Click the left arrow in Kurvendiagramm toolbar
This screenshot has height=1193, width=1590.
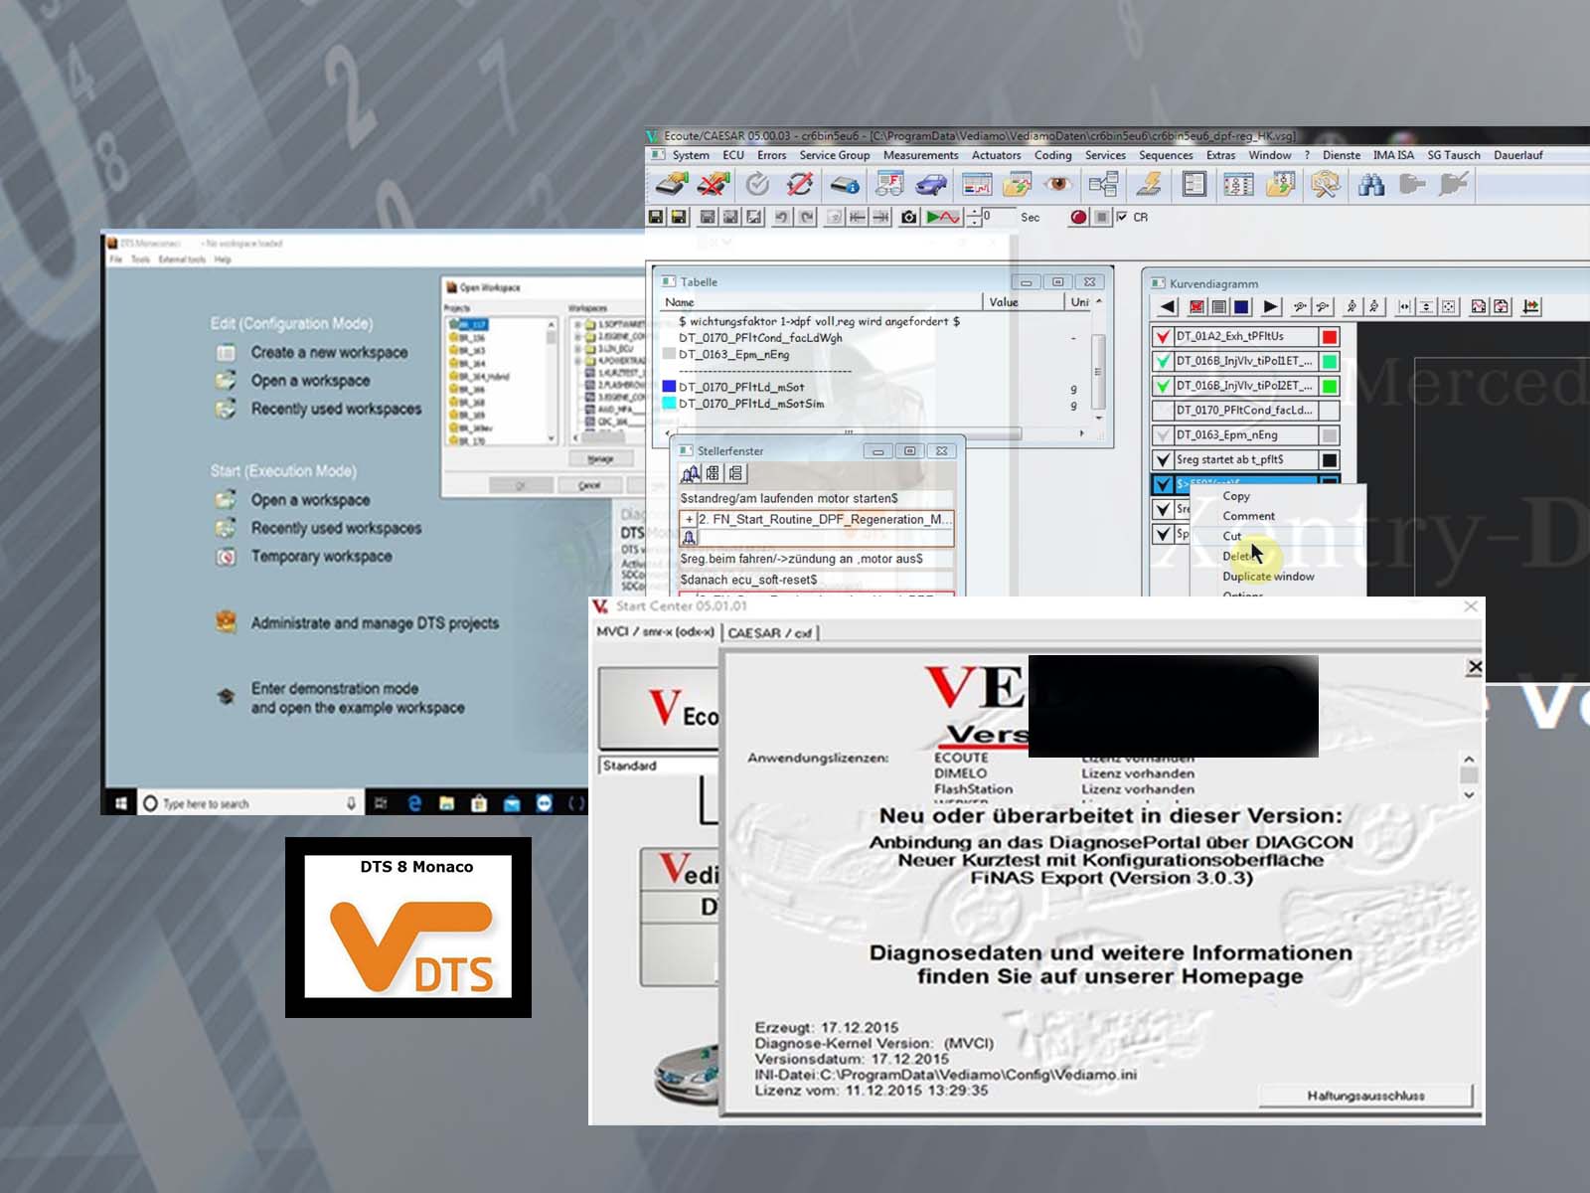coord(1168,307)
